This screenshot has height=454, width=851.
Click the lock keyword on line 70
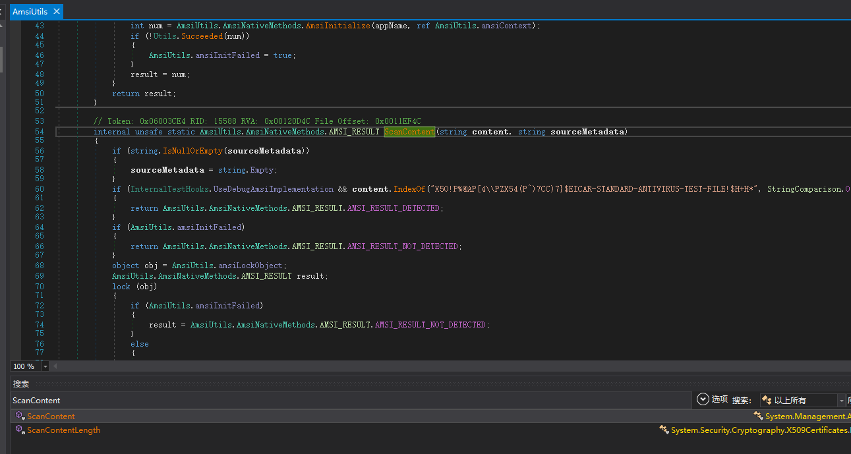pos(121,287)
